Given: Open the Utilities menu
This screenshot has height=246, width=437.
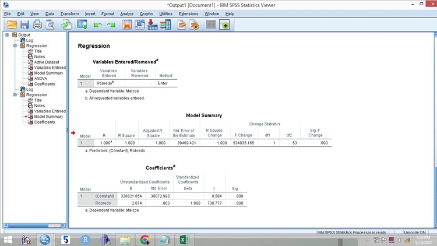Looking at the screenshot, I should (166, 13).
